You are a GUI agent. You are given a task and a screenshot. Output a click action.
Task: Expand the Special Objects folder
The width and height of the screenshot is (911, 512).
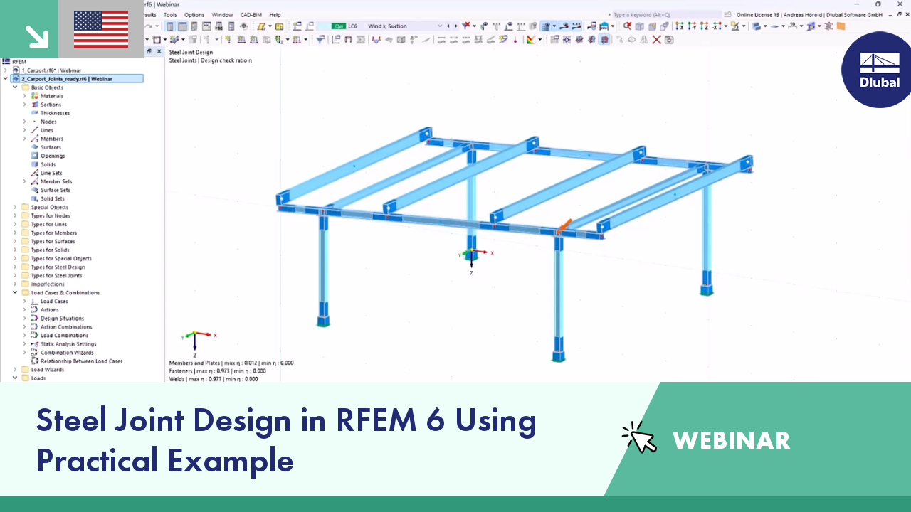tap(15, 207)
